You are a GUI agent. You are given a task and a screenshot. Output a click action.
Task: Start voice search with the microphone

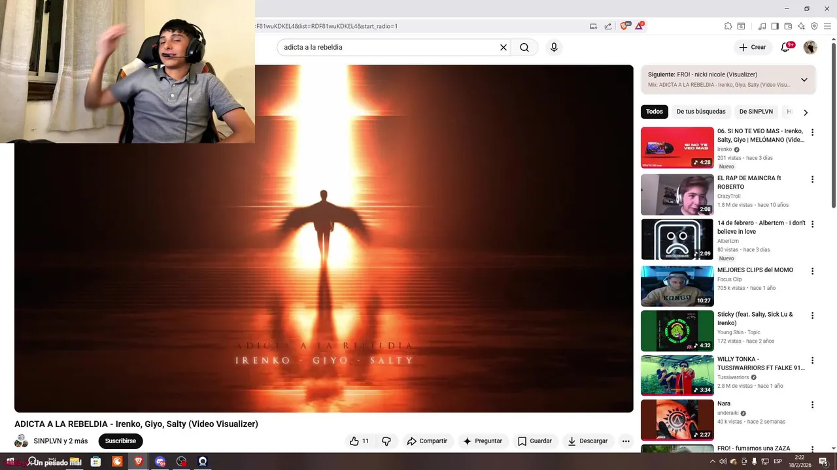click(x=554, y=47)
